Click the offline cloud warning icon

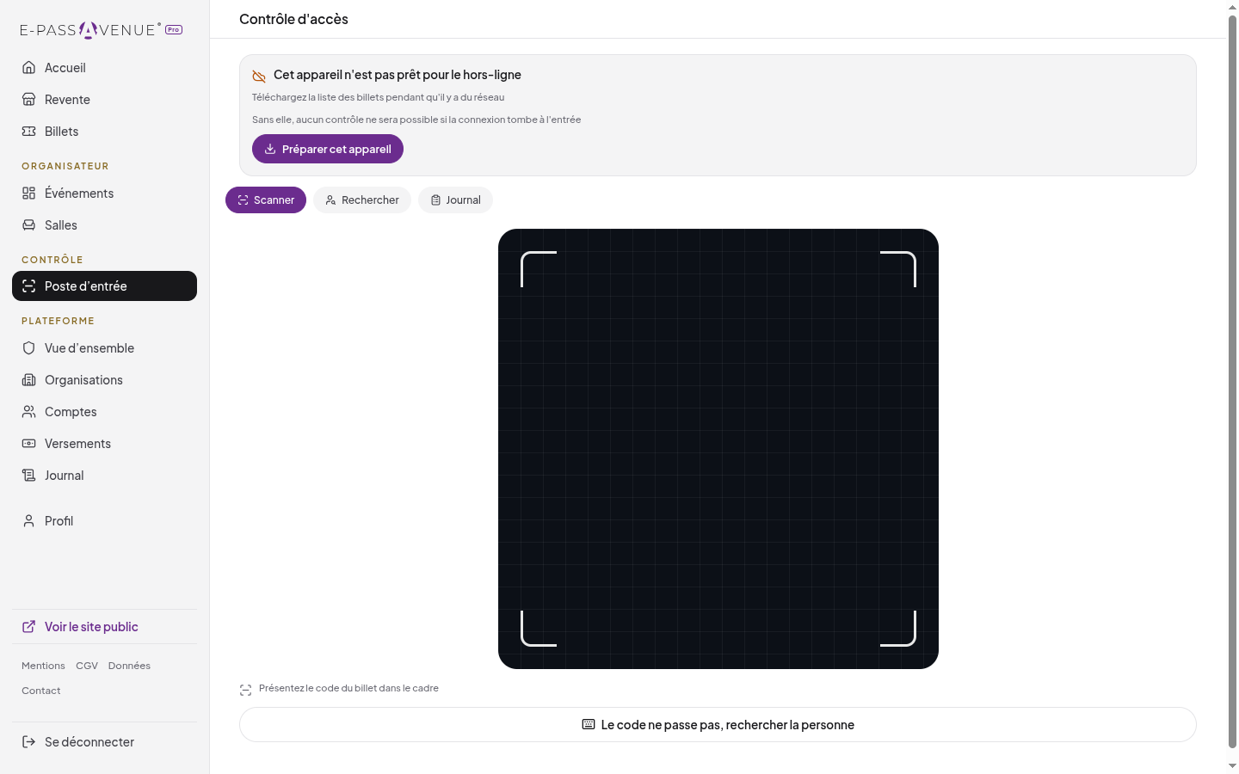[x=259, y=76]
